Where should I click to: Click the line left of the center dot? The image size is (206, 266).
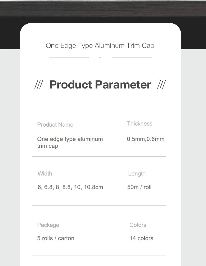(x=69, y=57)
